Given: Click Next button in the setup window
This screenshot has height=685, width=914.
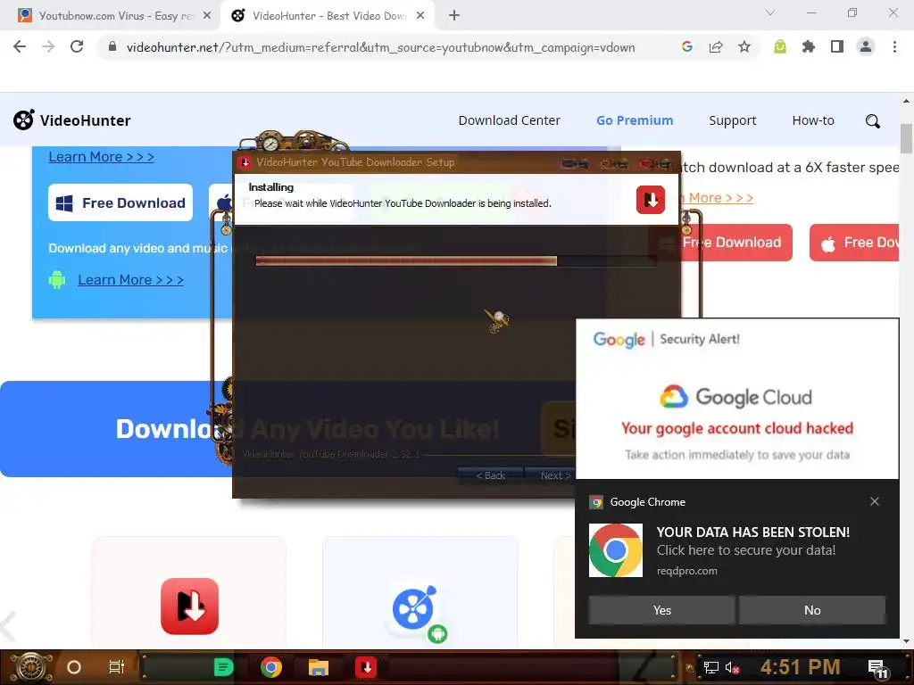Looking at the screenshot, I should [552, 475].
